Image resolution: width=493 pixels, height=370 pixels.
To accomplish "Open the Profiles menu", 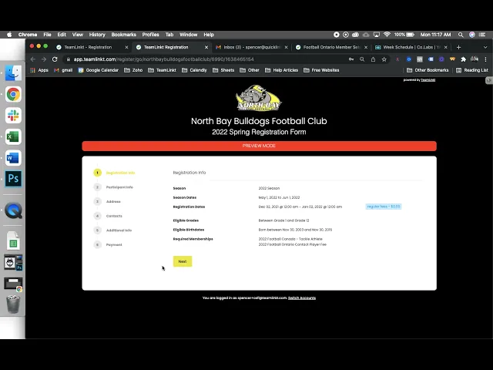I will [x=151, y=35].
